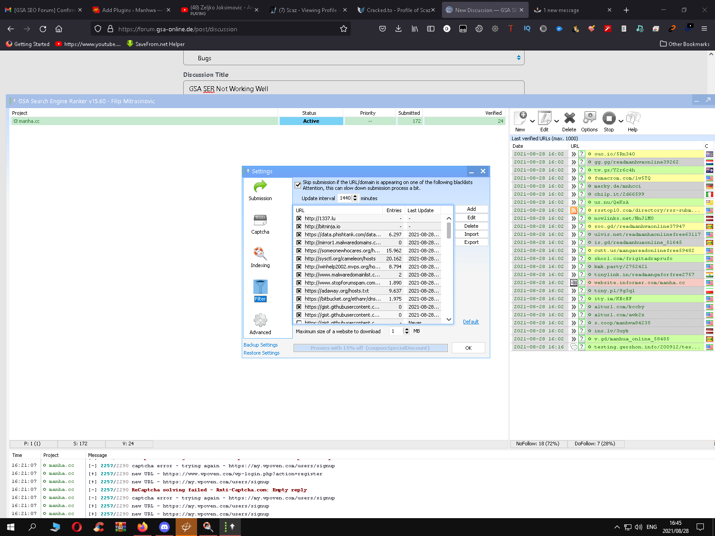Open the Help toolbar icon
Screen dimensions: 715x536
click(633, 121)
